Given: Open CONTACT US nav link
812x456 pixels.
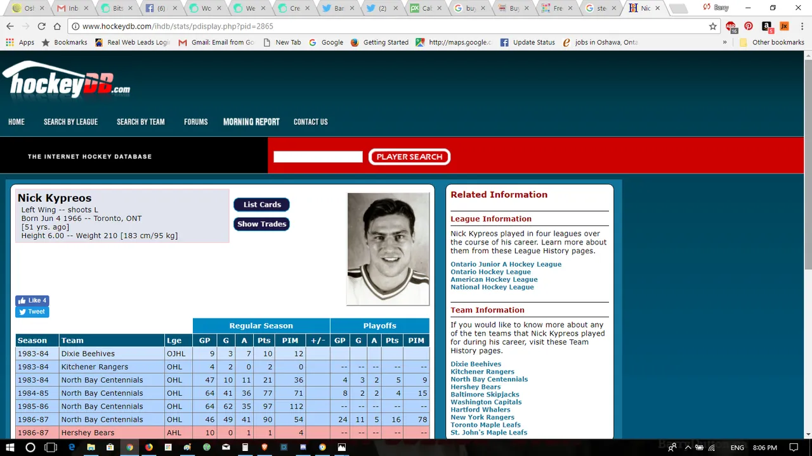Looking at the screenshot, I should click(311, 122).
